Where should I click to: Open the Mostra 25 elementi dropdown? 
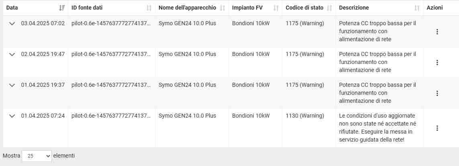[x=37, y=156]
